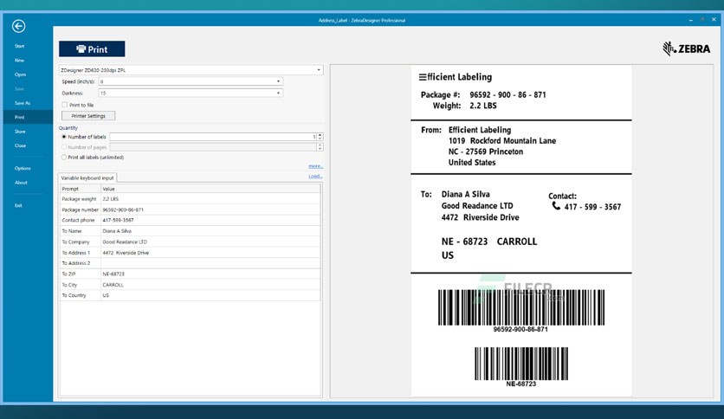Open the Start menu item in sidebar

(19, 46)
